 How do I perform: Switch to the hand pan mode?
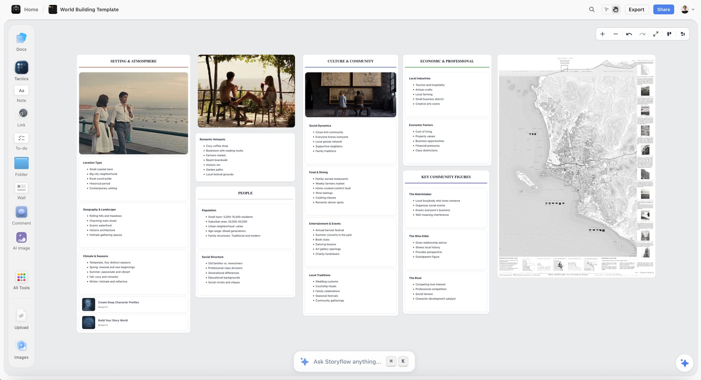[x=615, y=10]
